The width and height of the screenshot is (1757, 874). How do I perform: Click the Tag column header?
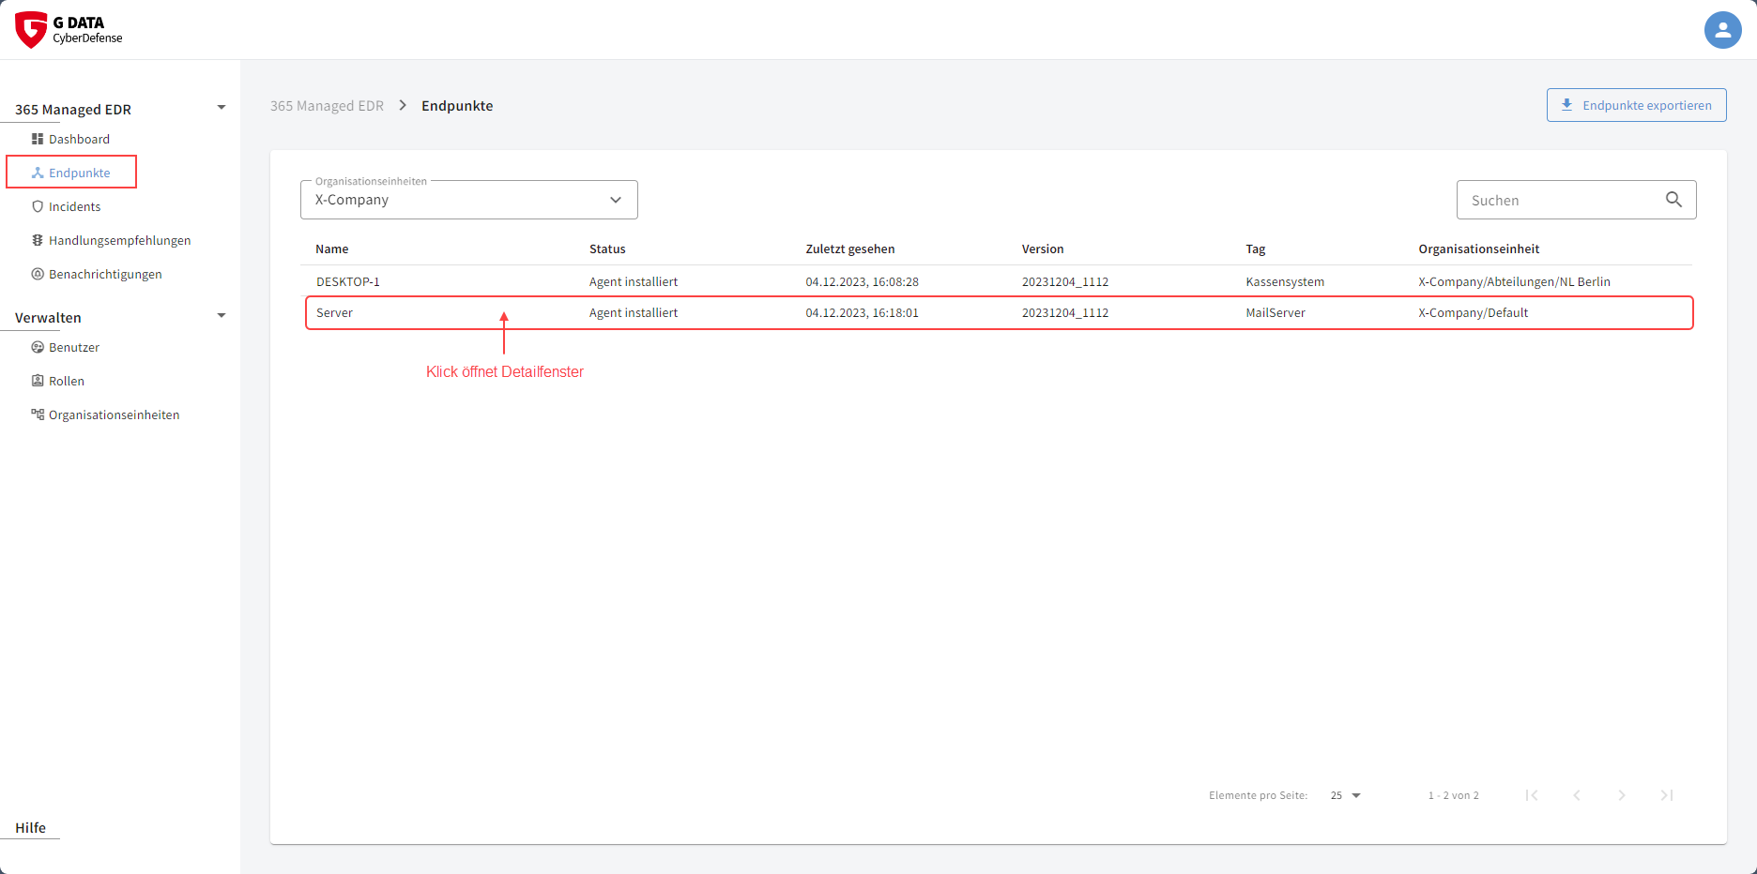point(1255,249)
